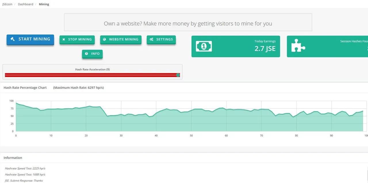Viewport: 368px width, 183px height.
Task: Go to Dashboard breadcrumb link
Action: (26, 4)
